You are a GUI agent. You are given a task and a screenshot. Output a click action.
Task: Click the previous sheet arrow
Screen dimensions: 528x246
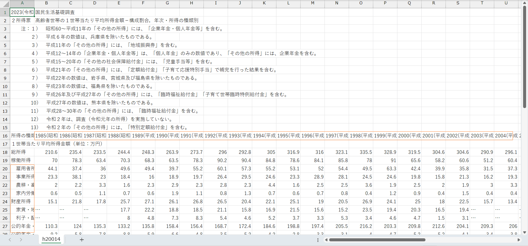(10, 240)
